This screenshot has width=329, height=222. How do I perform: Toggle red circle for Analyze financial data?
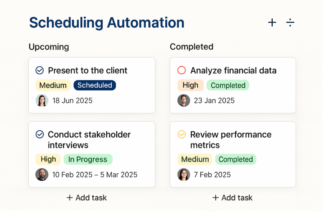pyautogui.click(x=181, y=70)
